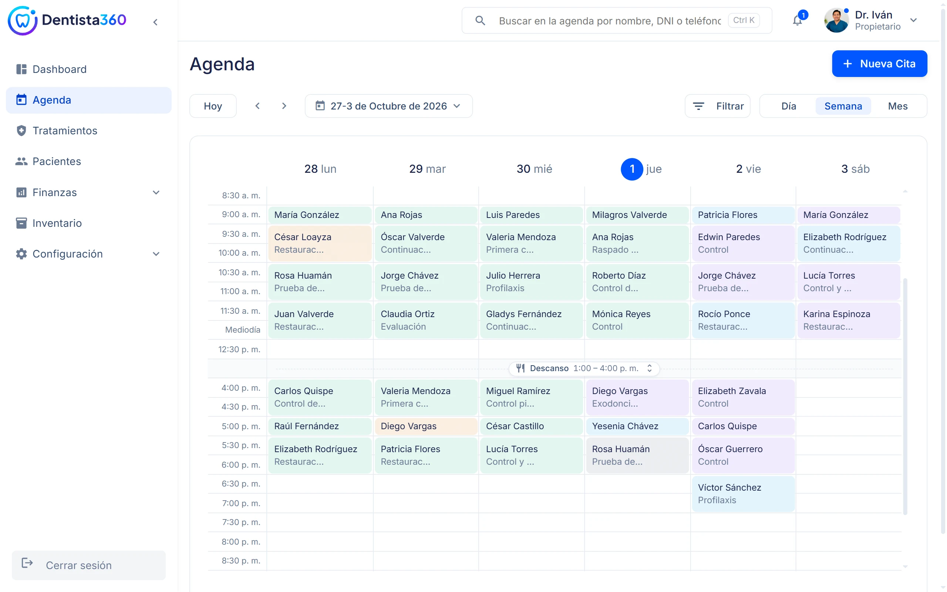Image resolution: width=947 pixels, height=592 pixels.
Task: Open Yesenia Chávez appointment
Action: tap(637, 426)
